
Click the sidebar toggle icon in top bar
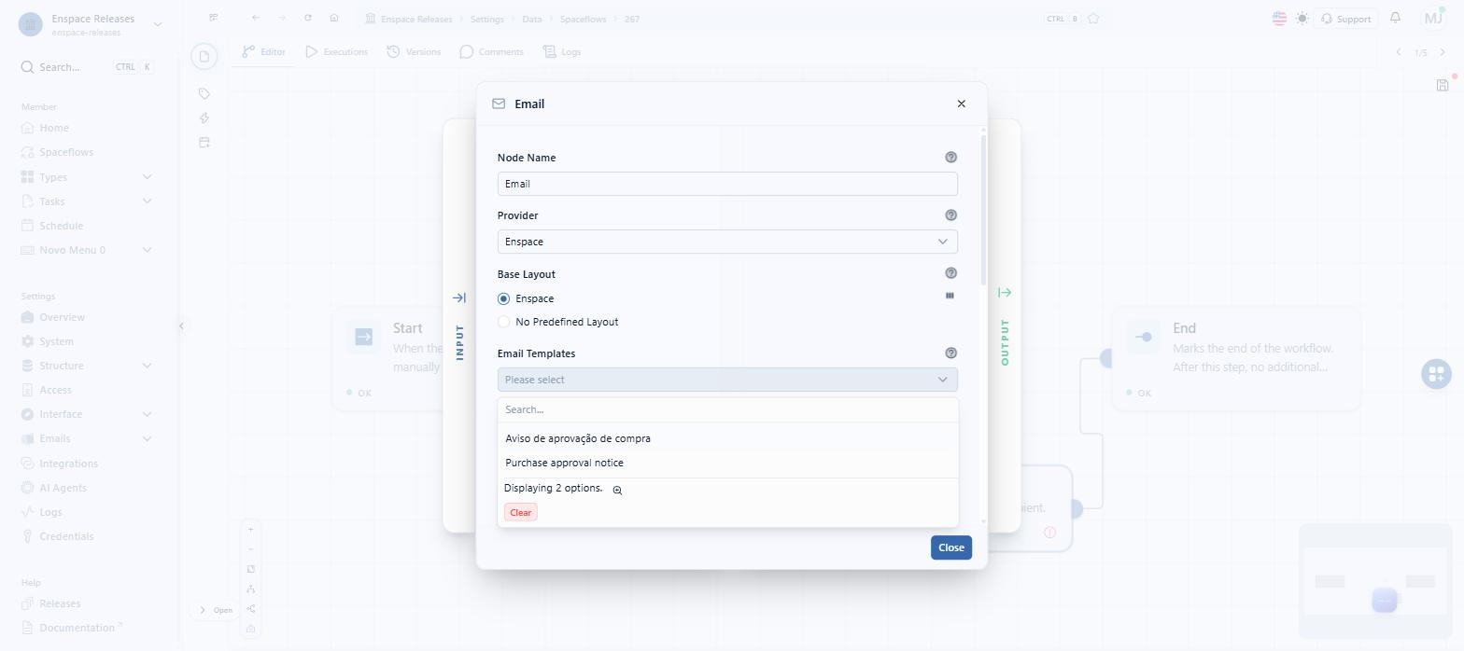coord(214,18)
